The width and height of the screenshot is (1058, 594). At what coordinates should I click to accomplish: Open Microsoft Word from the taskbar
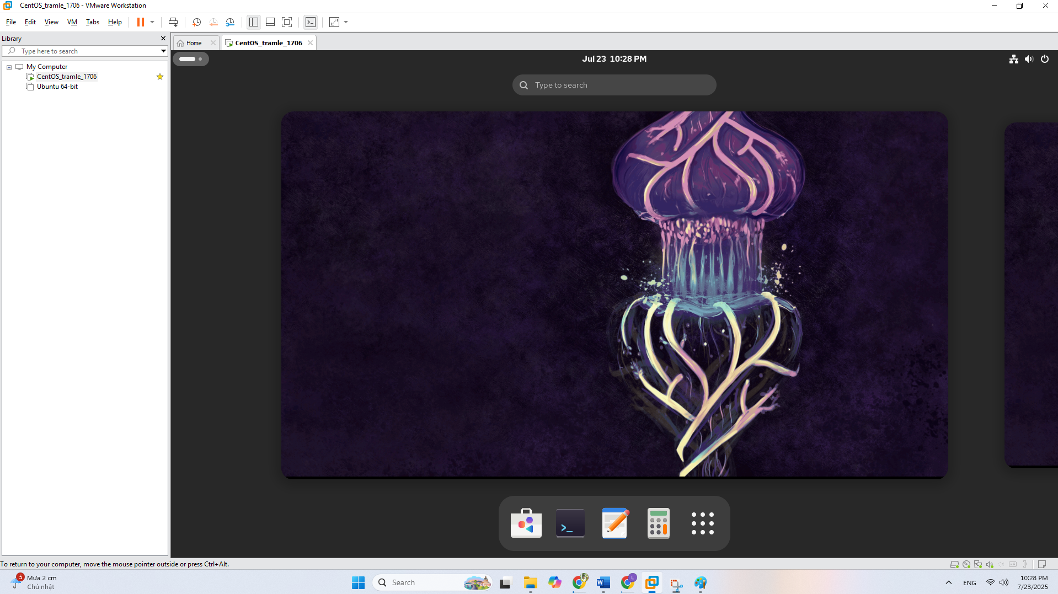[x=603, y=582]
